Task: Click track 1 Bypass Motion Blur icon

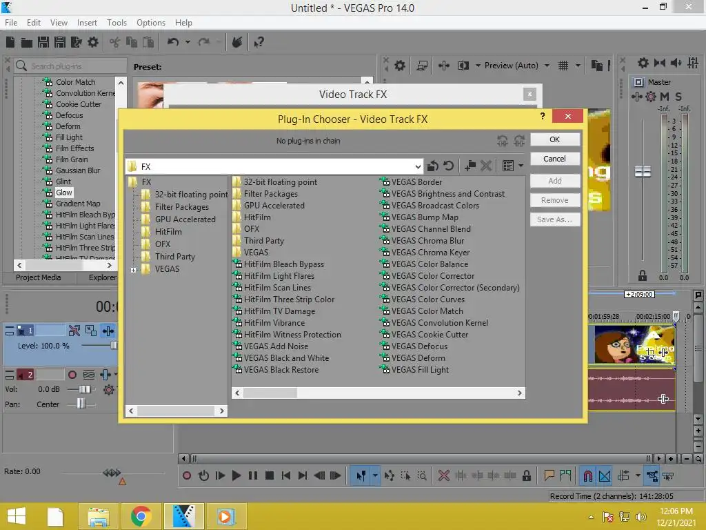Action: 74,331
